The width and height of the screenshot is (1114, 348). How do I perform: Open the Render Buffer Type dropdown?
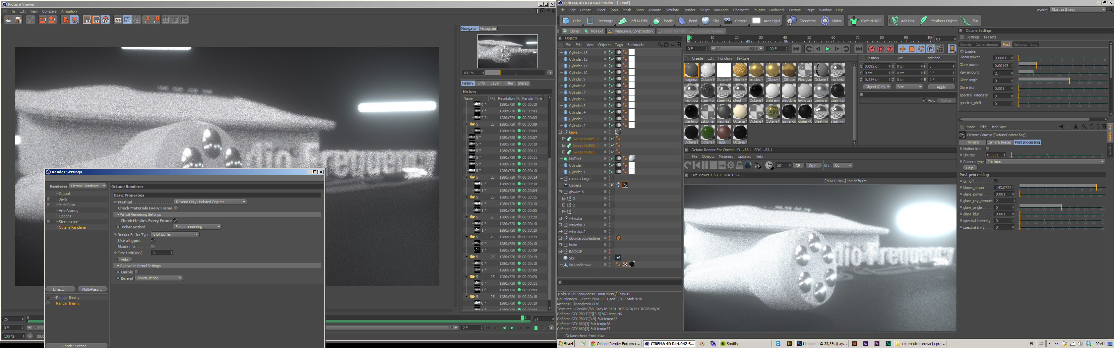(x=175, y=234)
